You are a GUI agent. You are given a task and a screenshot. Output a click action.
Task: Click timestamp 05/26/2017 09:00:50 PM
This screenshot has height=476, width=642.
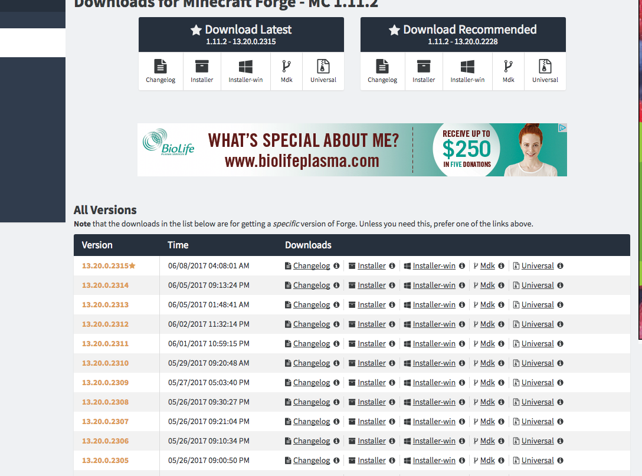(209, 460)
